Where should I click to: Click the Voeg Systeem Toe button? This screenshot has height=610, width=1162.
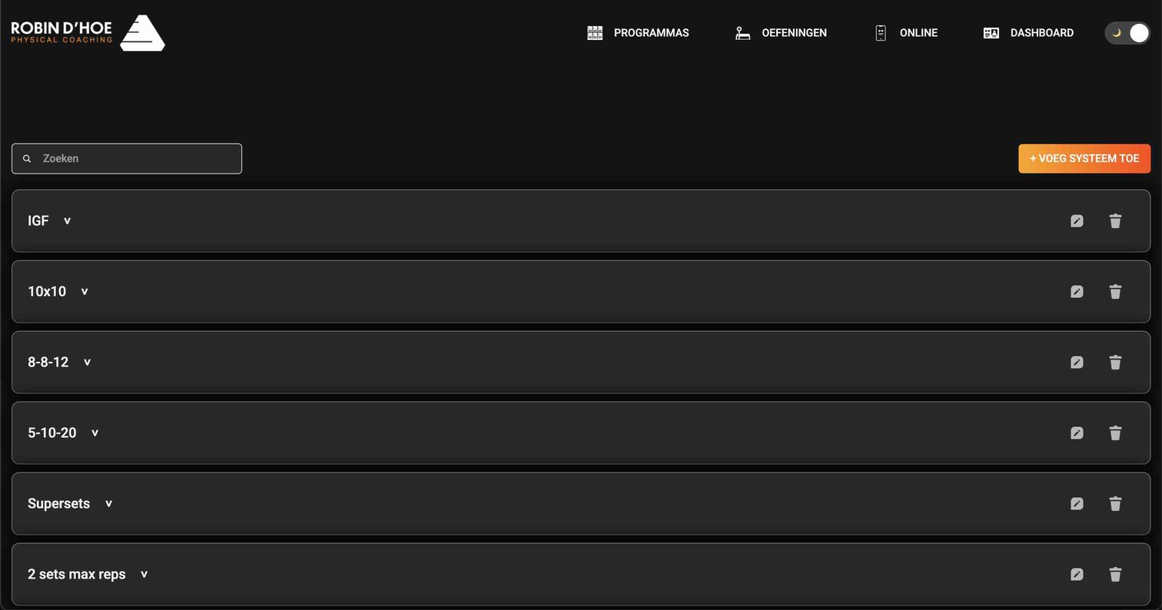[x=1084, y=158]
